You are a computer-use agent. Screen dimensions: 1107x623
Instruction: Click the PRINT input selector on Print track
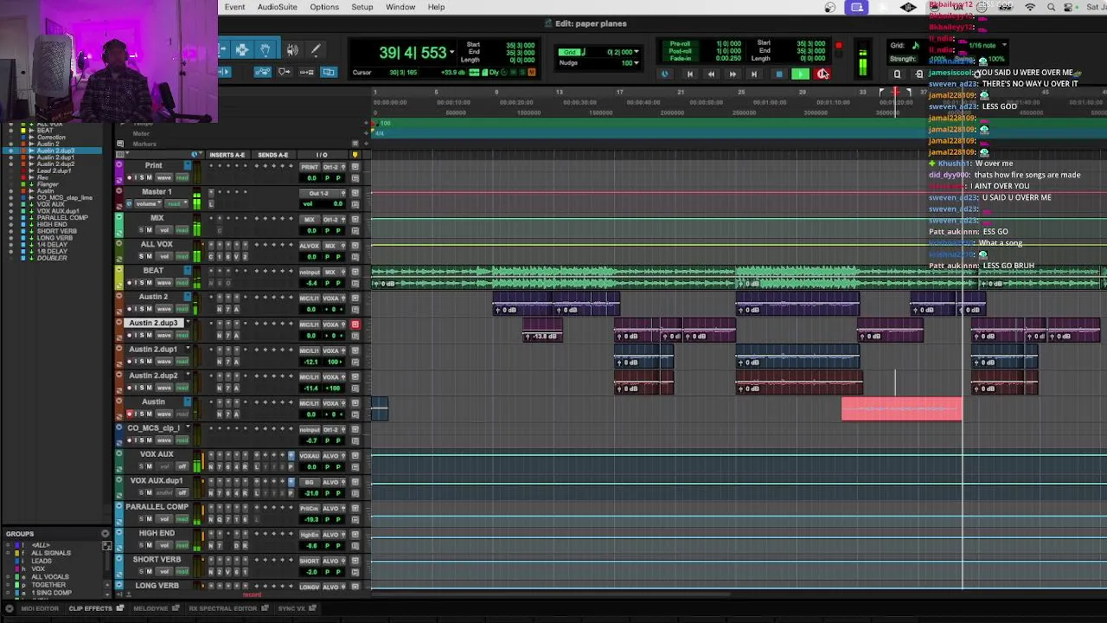(309, 166)
